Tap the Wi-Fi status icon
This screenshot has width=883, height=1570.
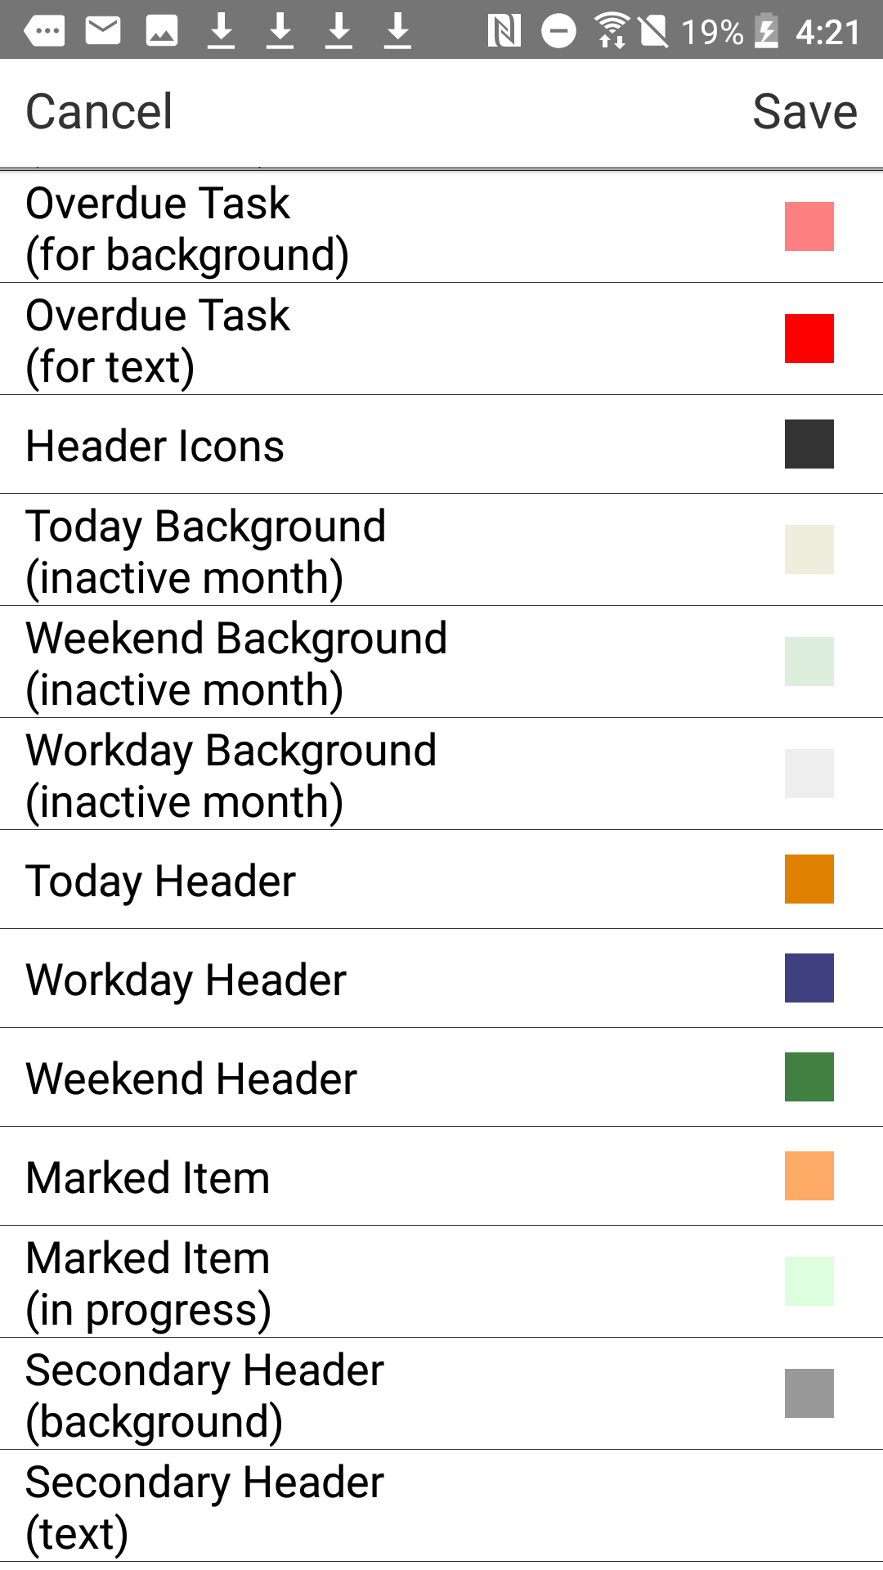[x=612, y=32]
